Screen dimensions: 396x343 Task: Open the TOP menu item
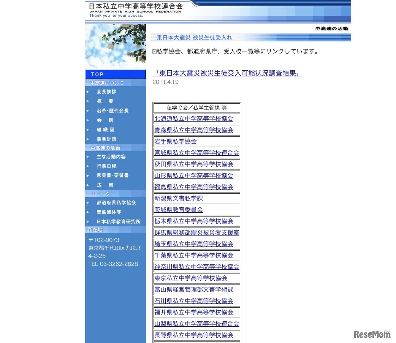[x=116, y=74]
